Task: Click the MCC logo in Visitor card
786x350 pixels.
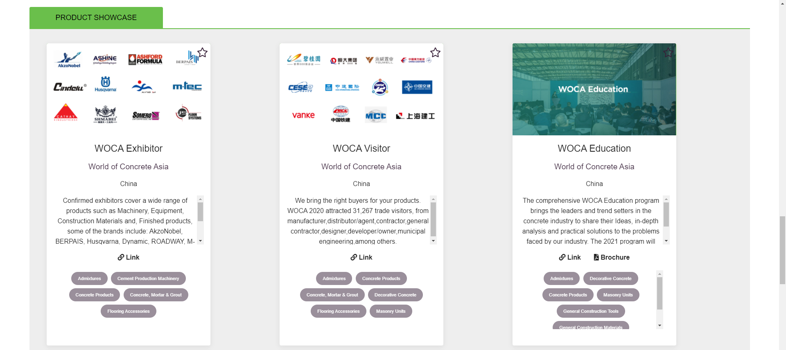Action: (376, 115)
